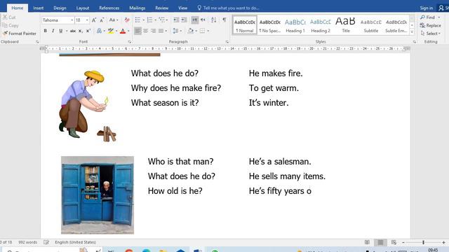
Task: Clear all formatting icon
Action: tap(127, 20)
